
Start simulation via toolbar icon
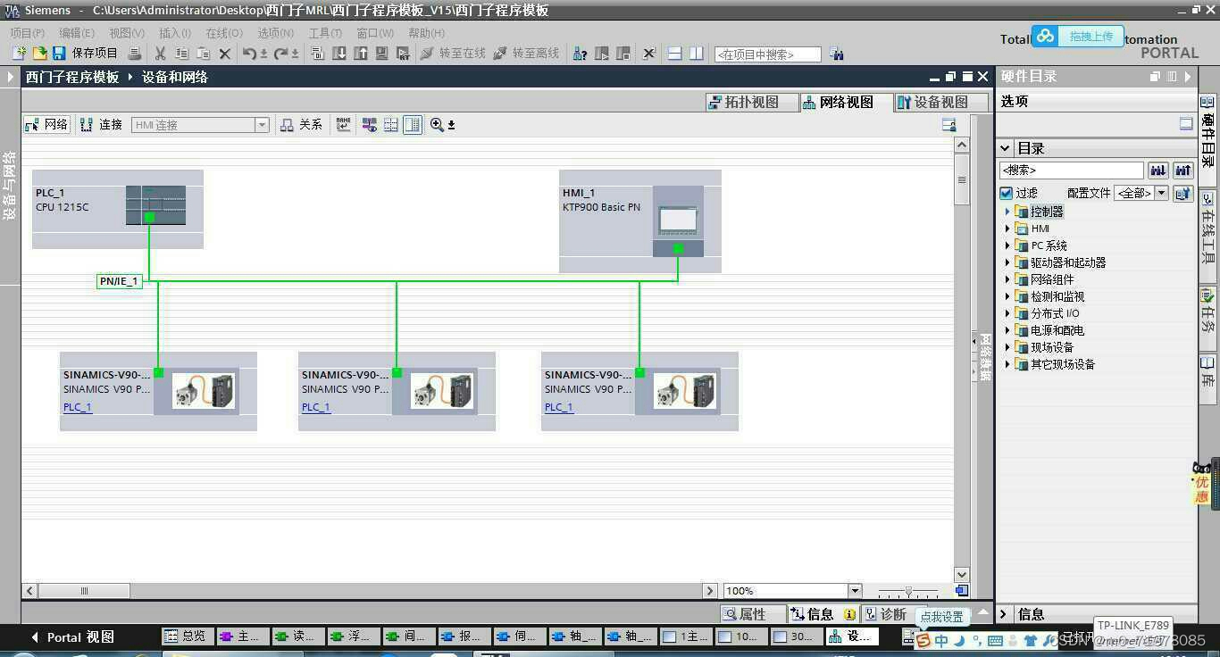point(381,54)
